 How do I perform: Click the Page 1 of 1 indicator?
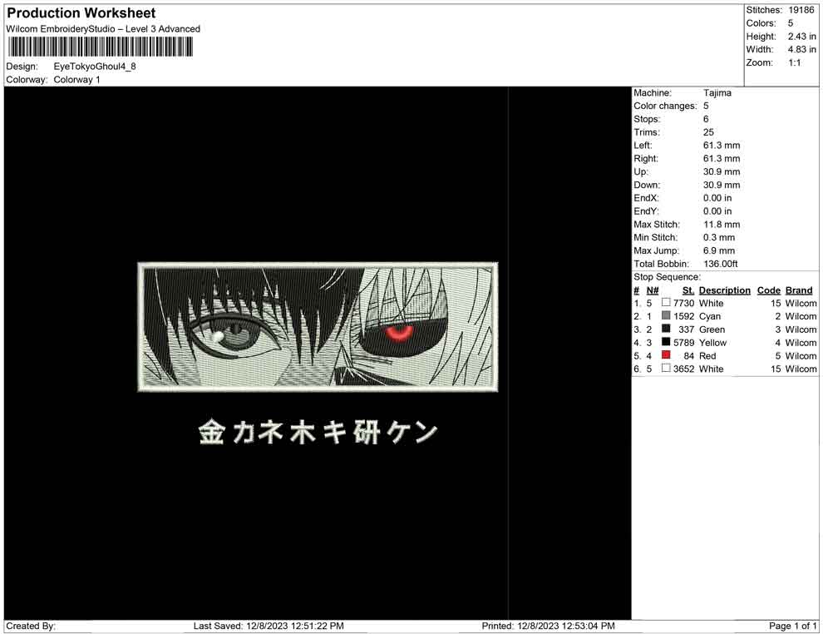[x=792, y=626]
